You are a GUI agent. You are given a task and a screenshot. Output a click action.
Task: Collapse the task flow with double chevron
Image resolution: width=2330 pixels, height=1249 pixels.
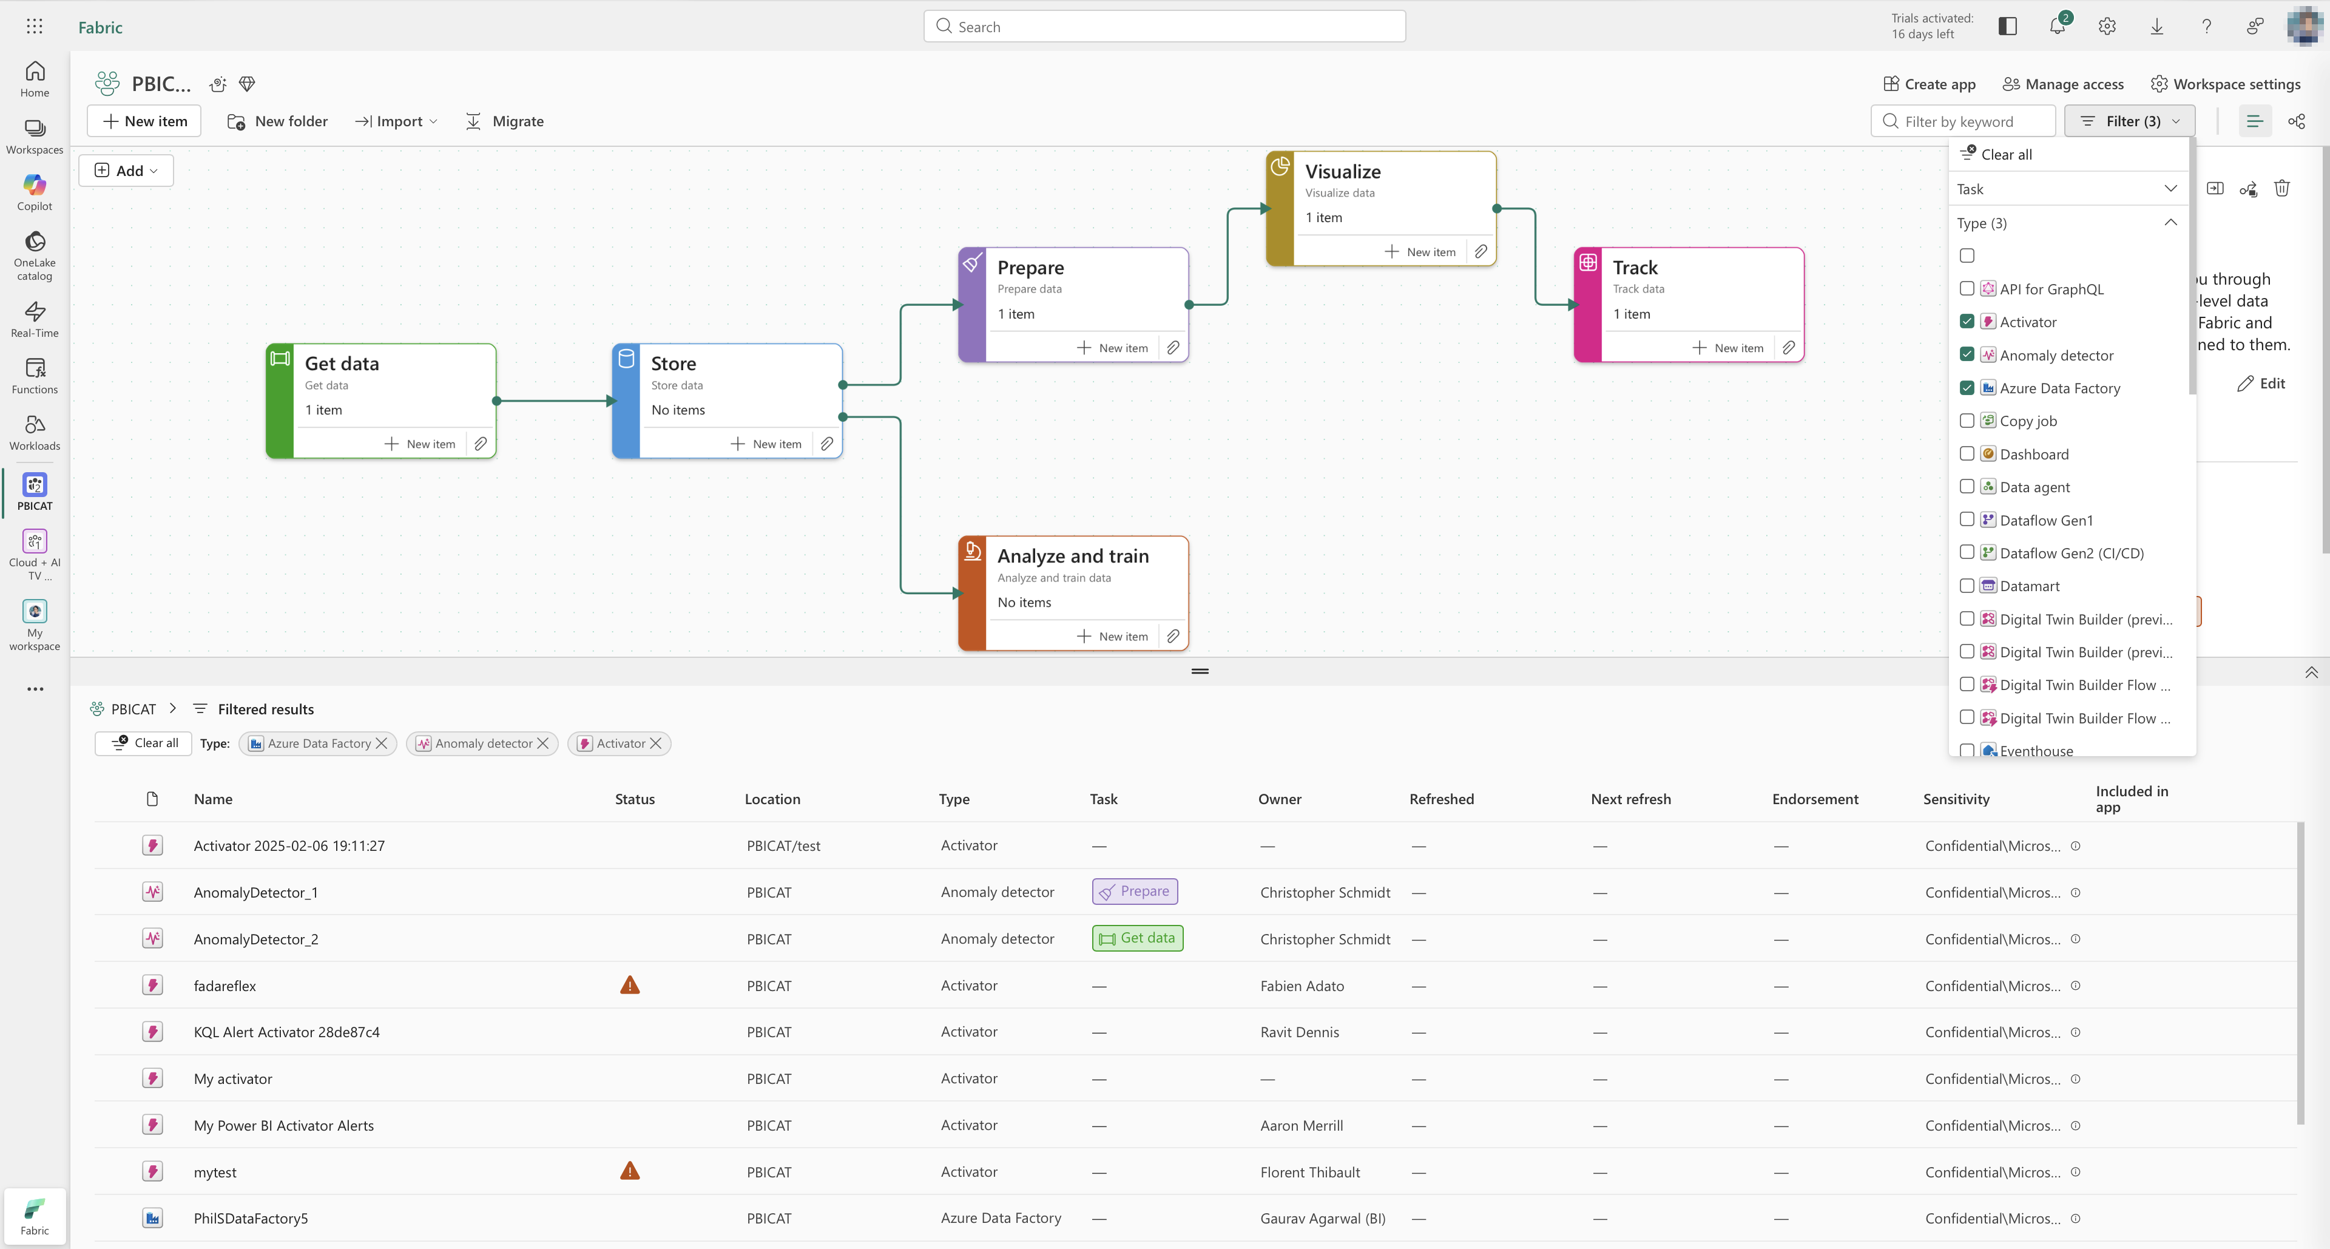coord(2311,672)
